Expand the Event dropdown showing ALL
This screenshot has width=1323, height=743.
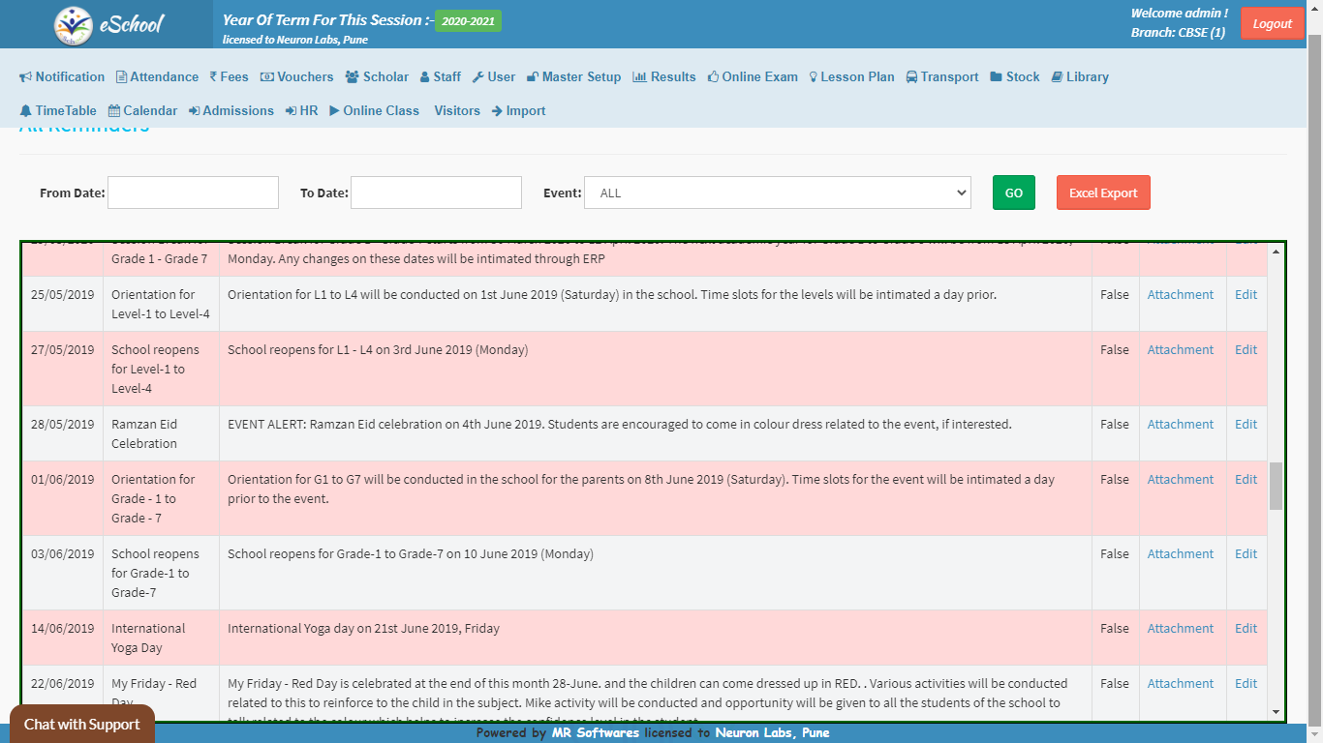(x=777, y=193)
